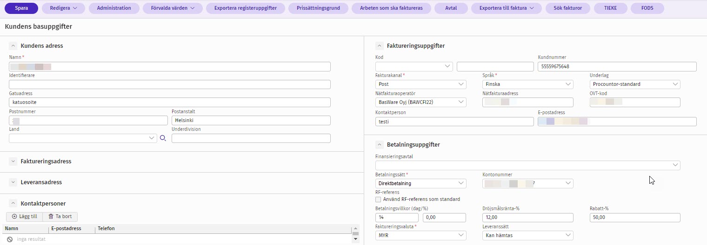This screenshot has height=245, width=707.
Task: Click the Namn column header
Action: pyautogui.click(x=25, y=229)
